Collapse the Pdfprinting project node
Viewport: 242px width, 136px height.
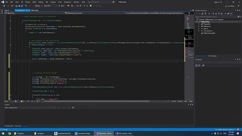point(197,22)
